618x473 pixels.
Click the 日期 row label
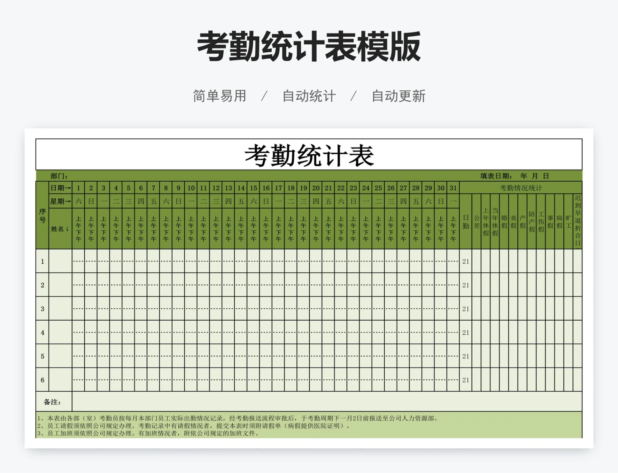pyautogui.click(x=60, y=187)
